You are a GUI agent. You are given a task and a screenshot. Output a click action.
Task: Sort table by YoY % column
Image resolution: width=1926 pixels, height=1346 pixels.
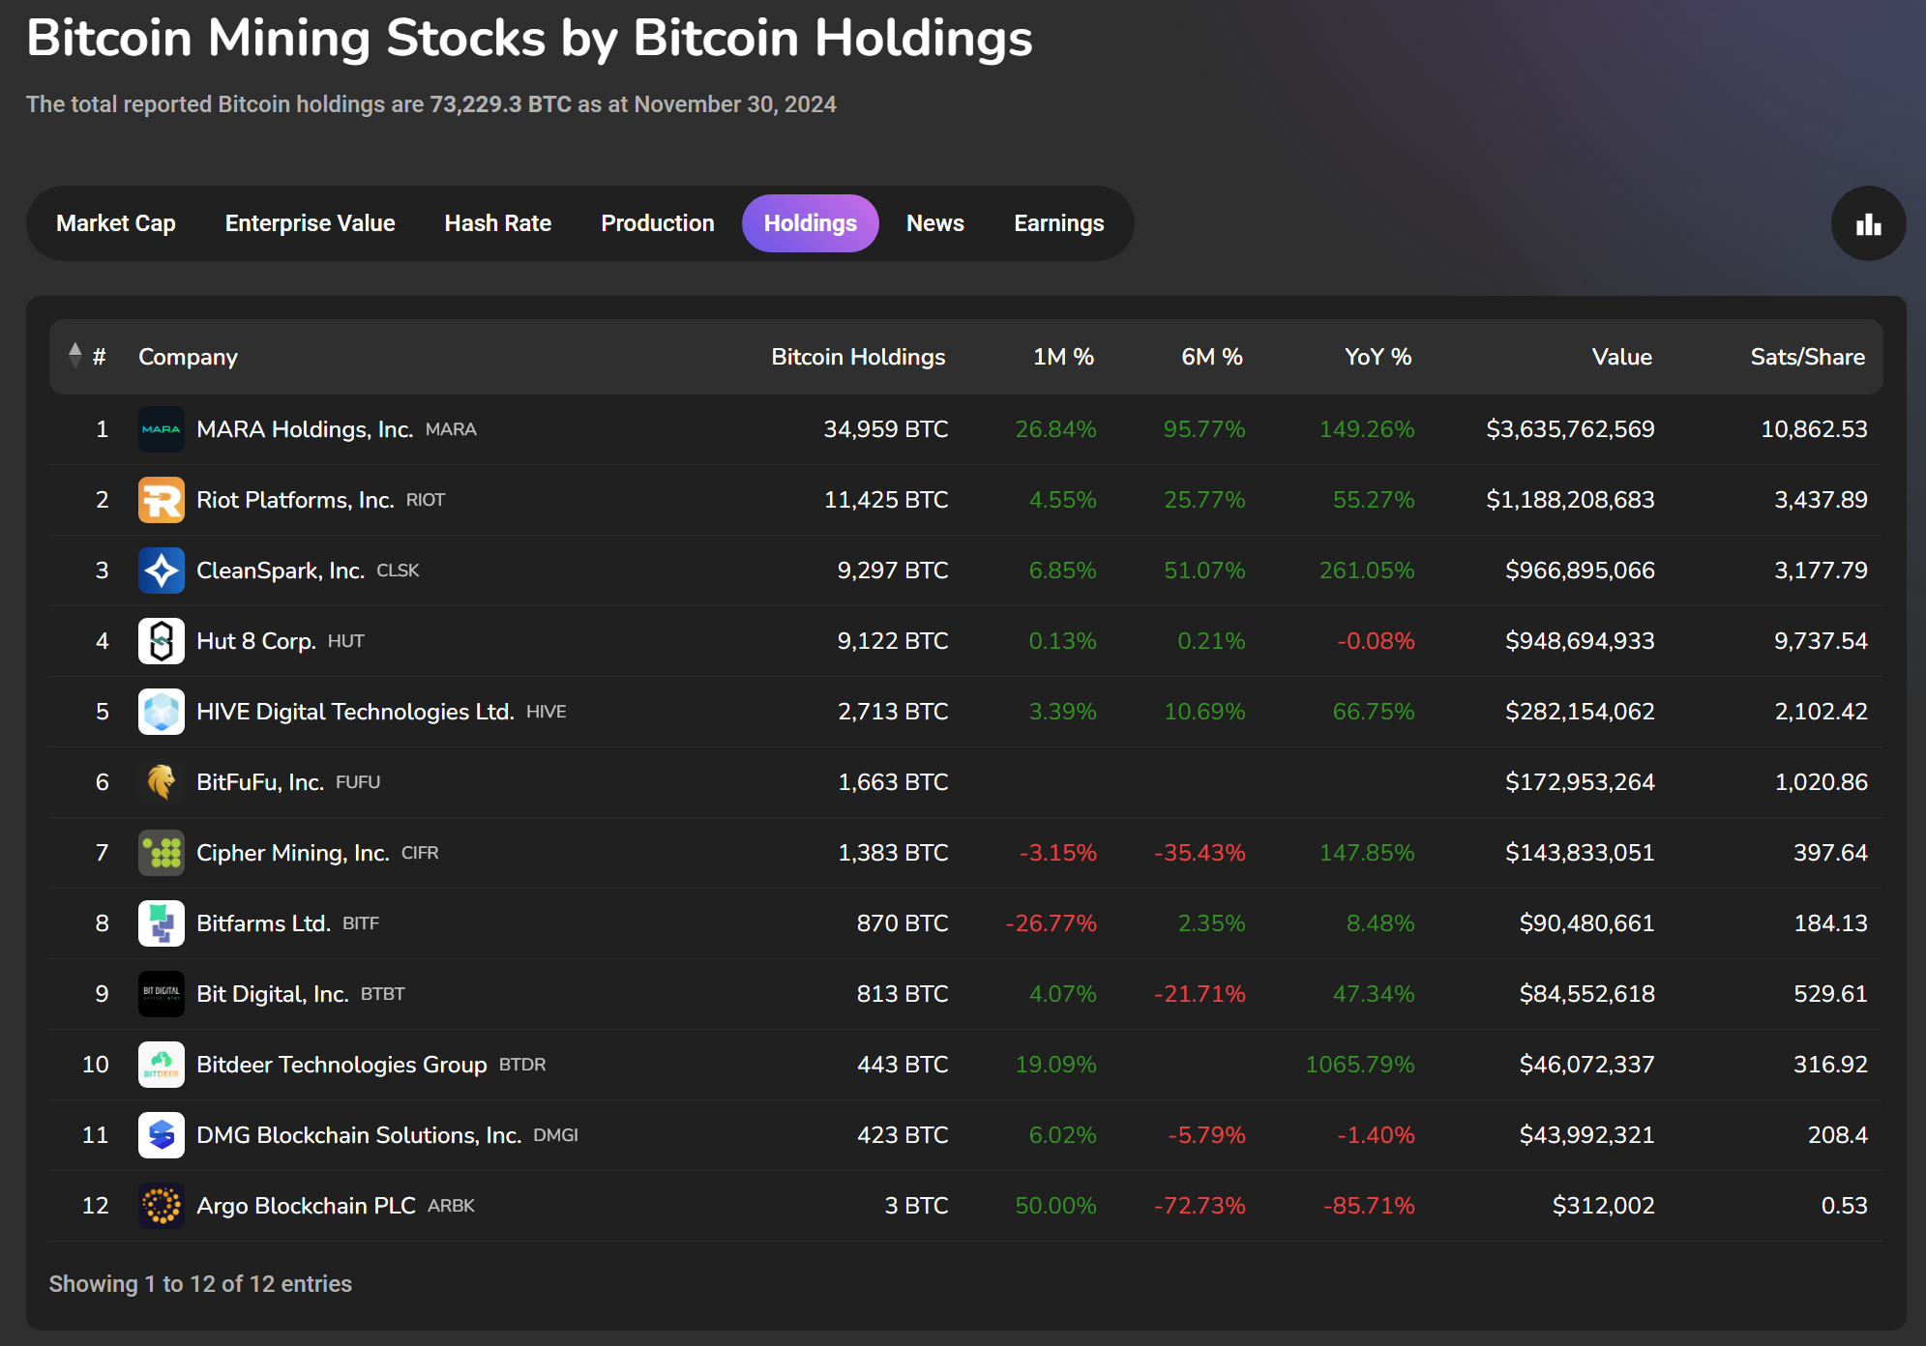(1377, 357)
